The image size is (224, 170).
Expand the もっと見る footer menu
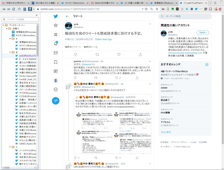click(x=166, y=147)
